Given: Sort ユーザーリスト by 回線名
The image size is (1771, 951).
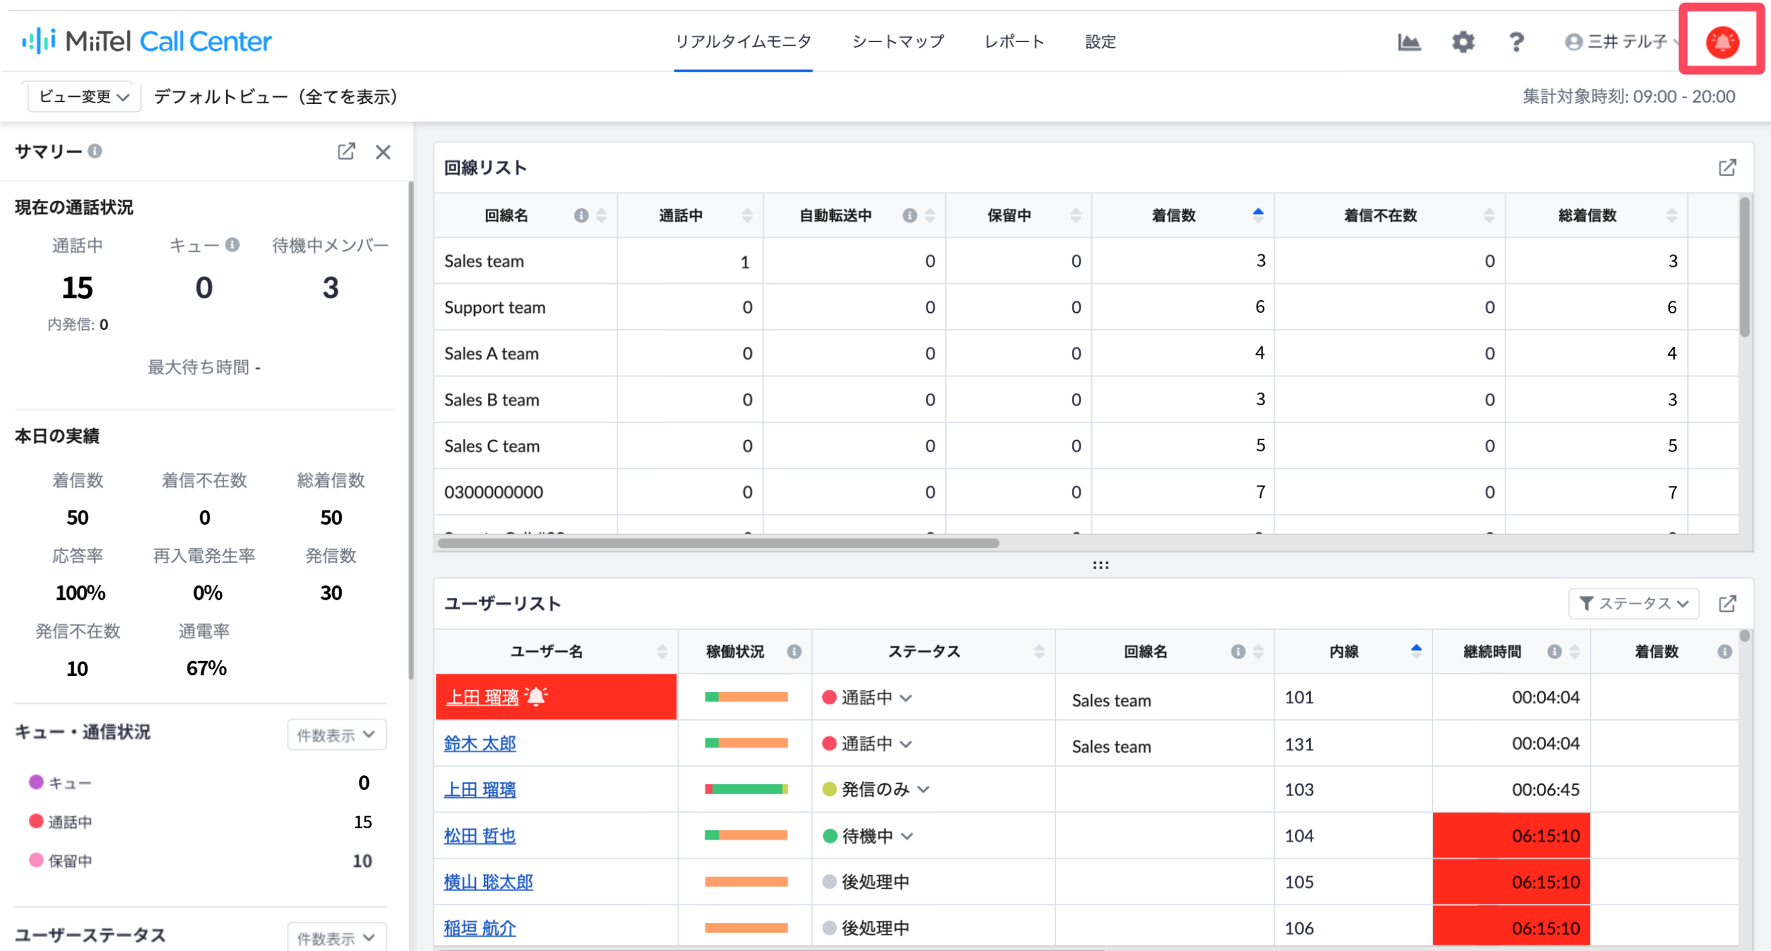Looking at the screenshot, I should [x=1258, y=651].
